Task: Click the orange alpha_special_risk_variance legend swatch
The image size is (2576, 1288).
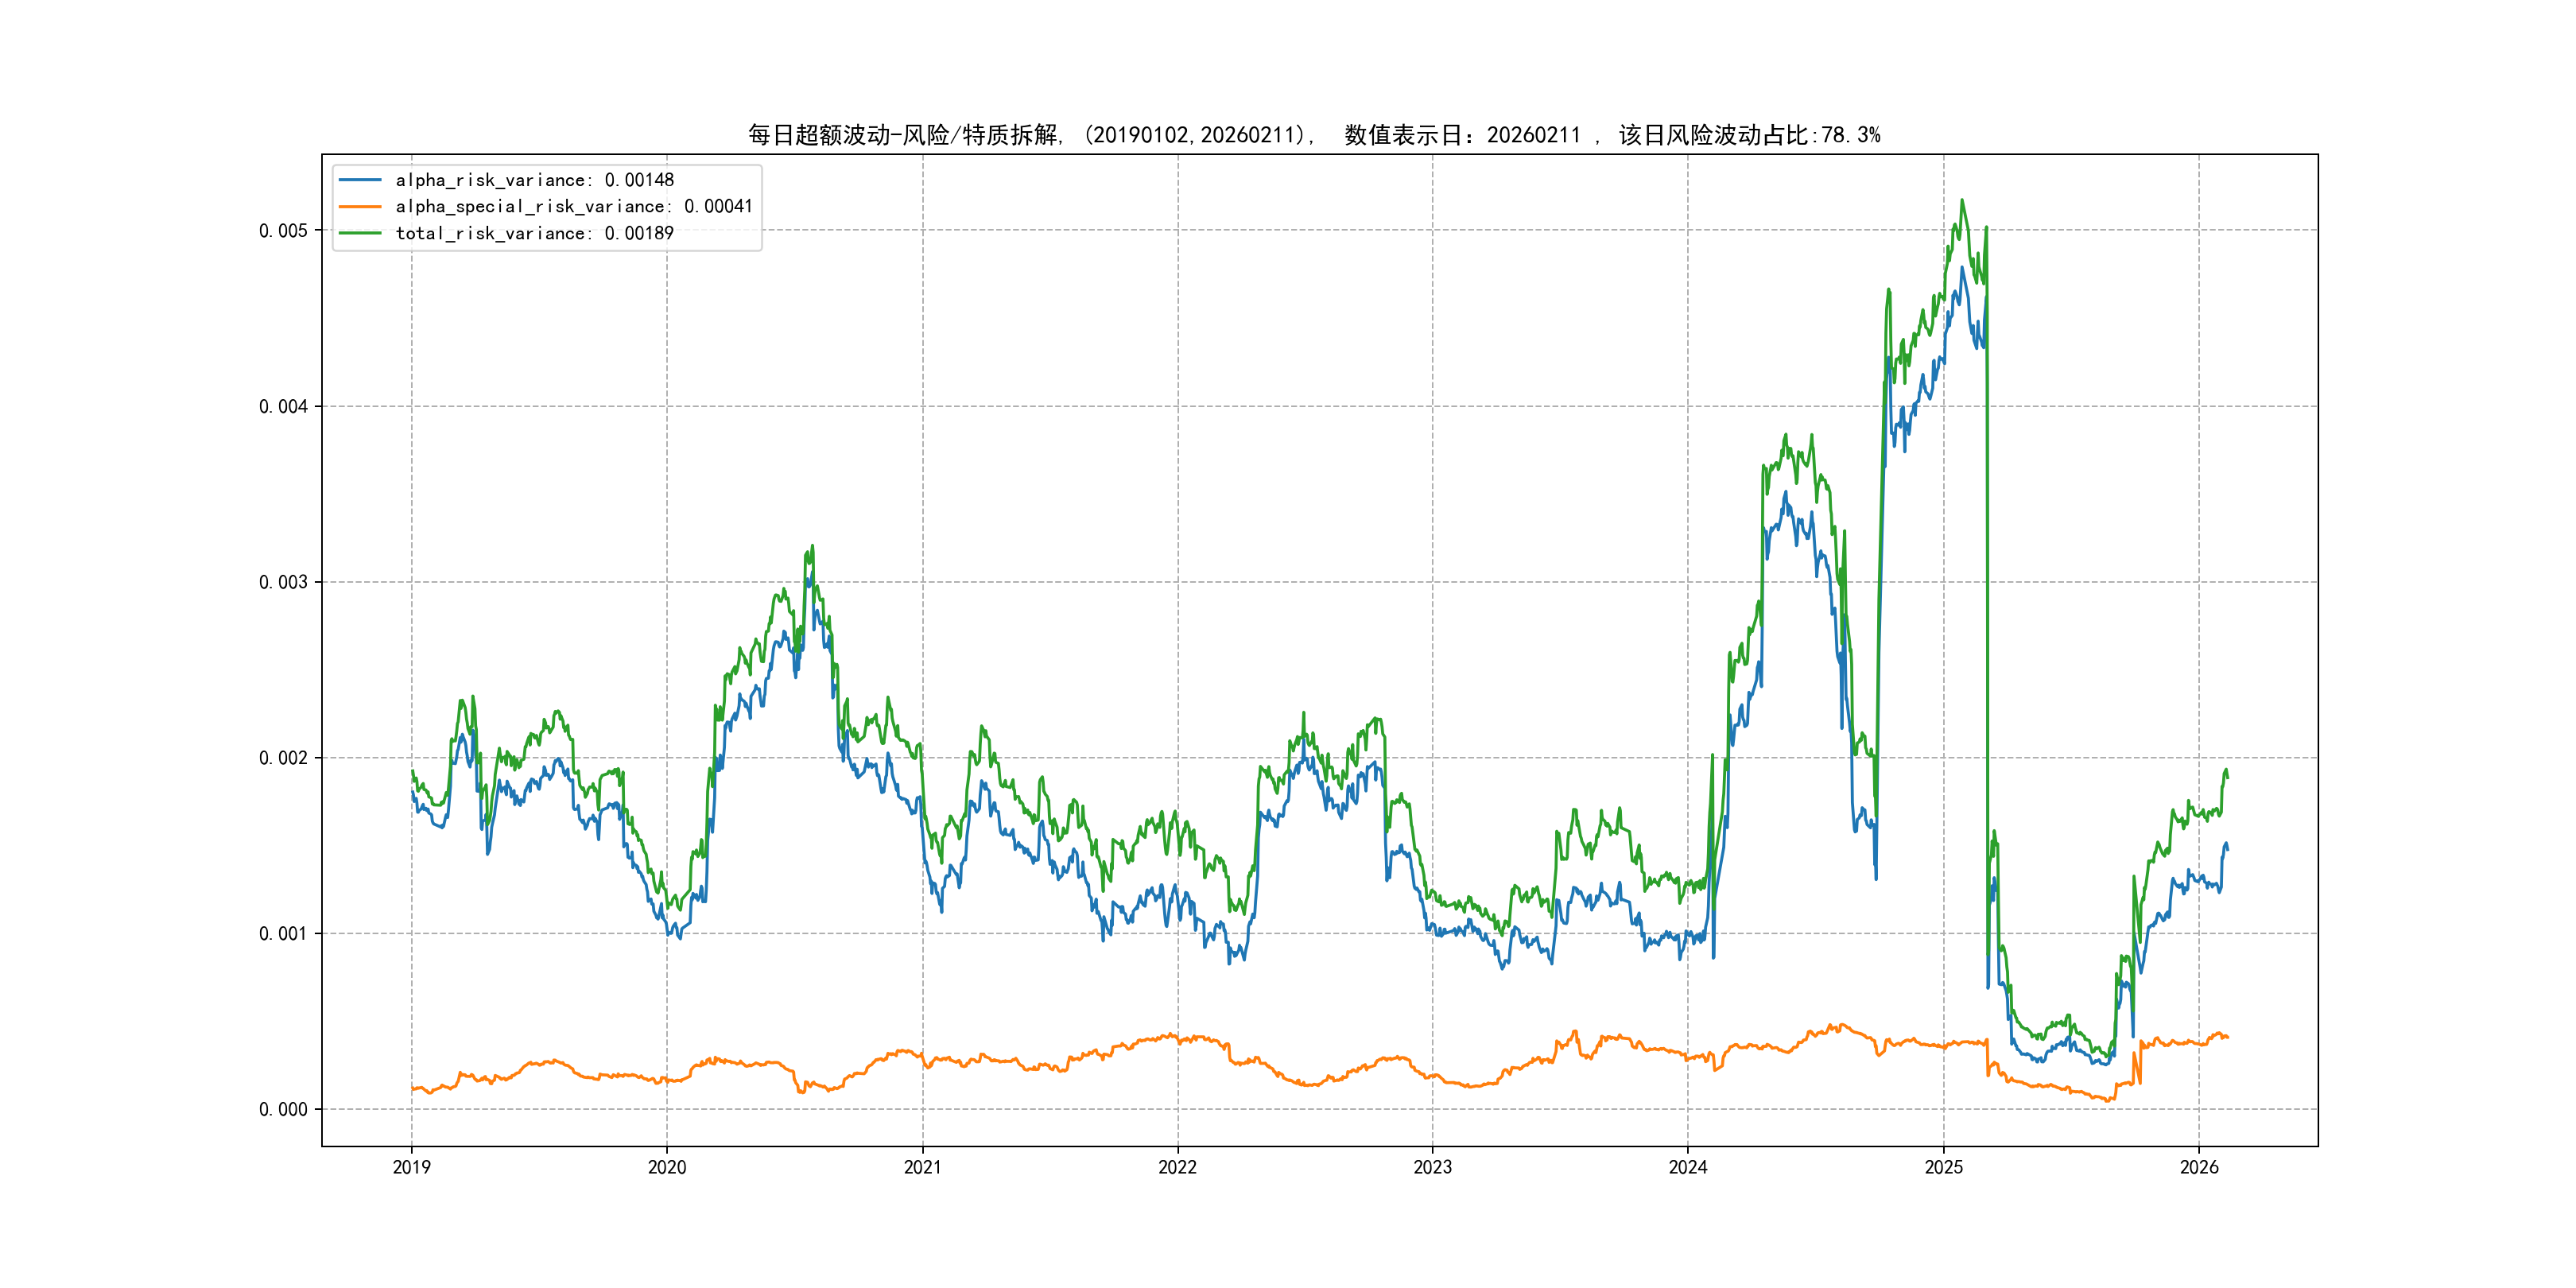Action: tap(360, 206)
